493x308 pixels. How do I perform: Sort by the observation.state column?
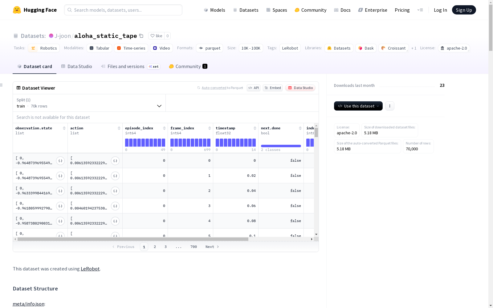[x=64, y=128]
